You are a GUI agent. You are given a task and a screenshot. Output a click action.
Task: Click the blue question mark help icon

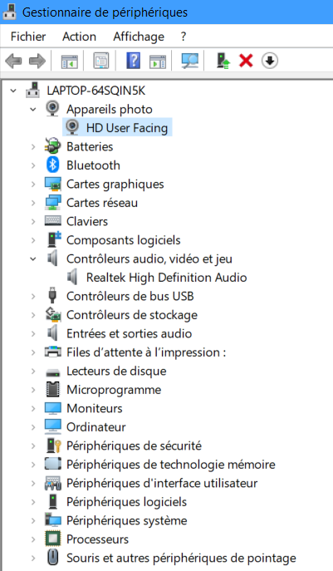pos(133,61)
